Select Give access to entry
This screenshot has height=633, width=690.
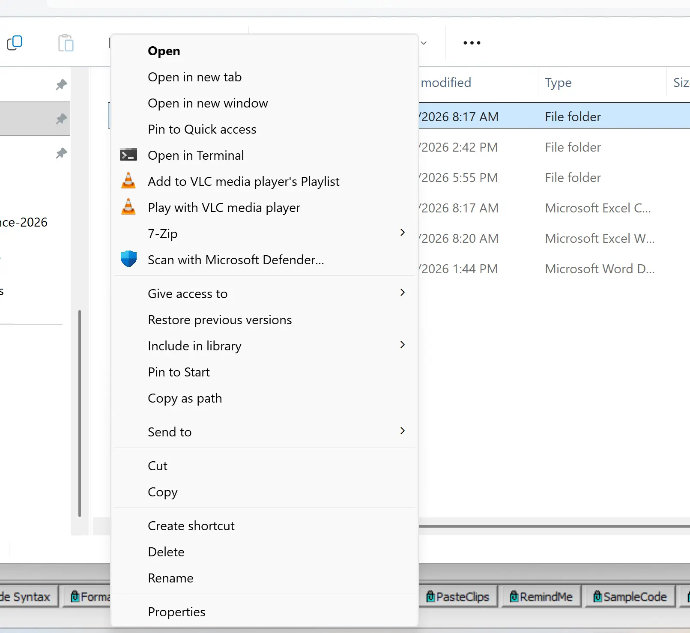click(x=264, y=294)
